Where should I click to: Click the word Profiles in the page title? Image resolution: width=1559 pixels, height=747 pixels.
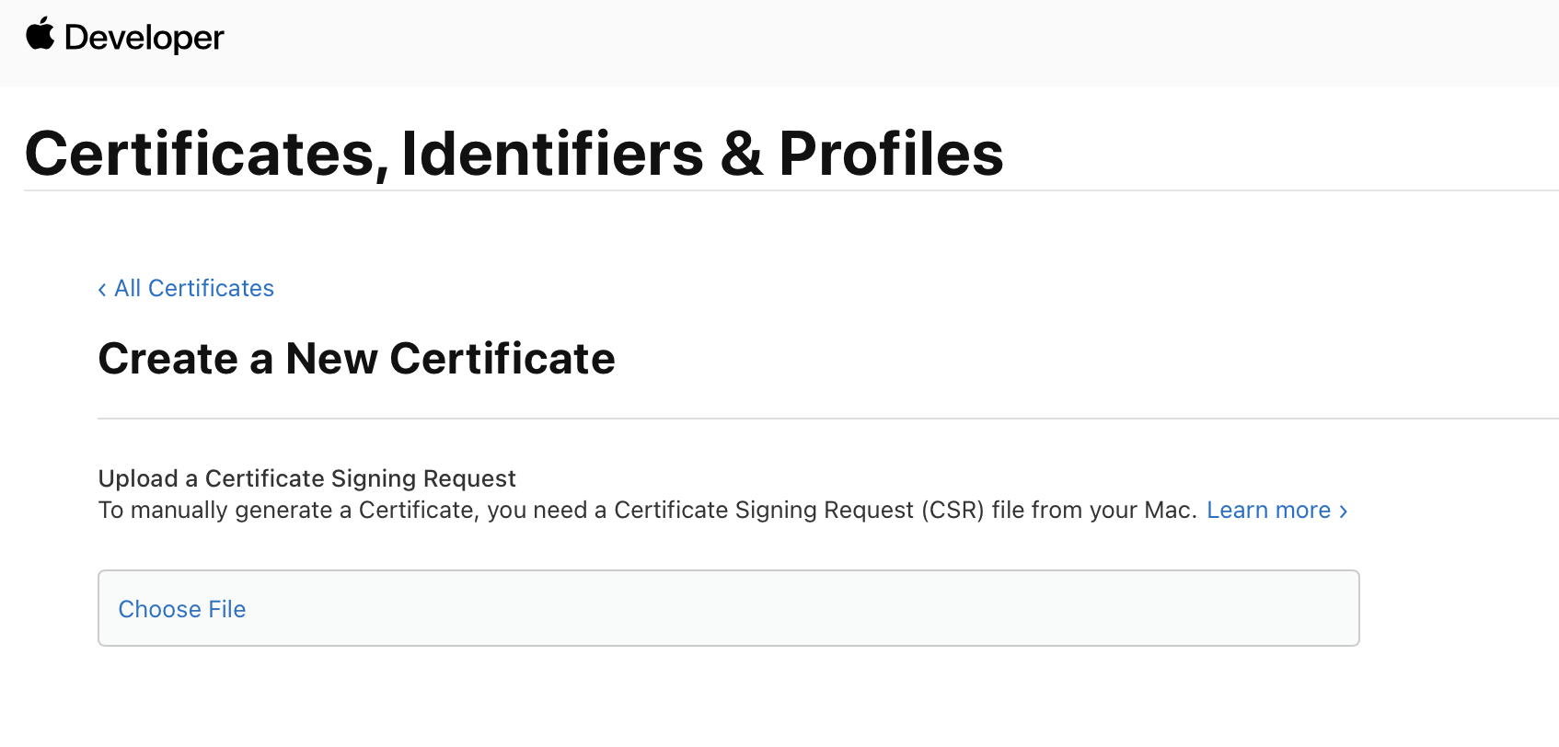(x=891, y=154)
